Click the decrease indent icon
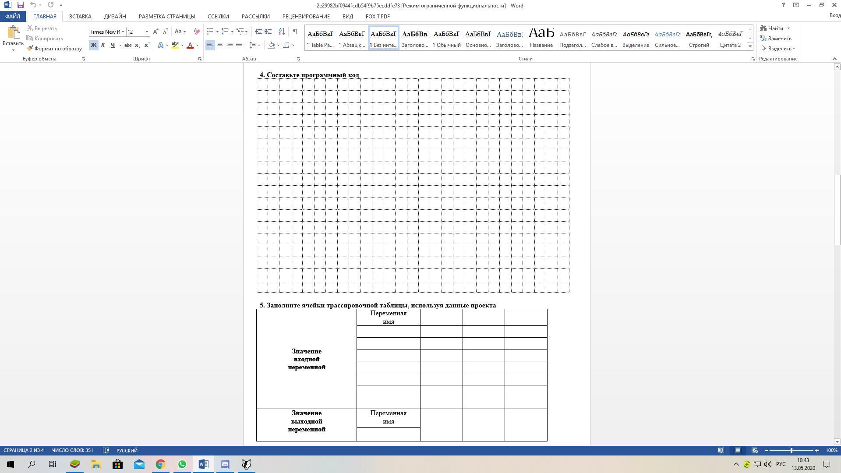 click(258, 32)
